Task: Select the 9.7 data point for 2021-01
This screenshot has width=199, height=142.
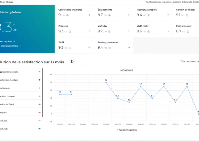Action: pos(187,86)
